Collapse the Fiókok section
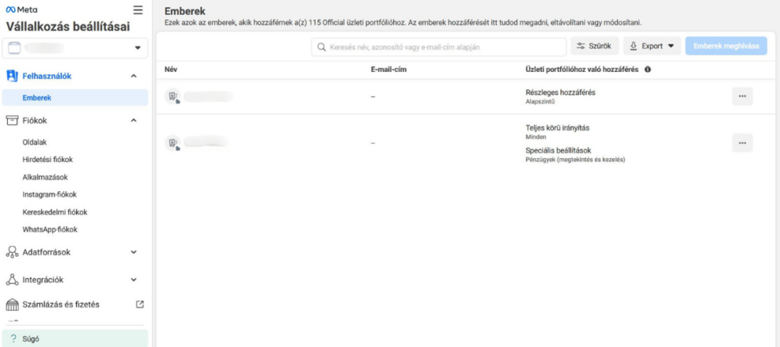 click(133, 120)
